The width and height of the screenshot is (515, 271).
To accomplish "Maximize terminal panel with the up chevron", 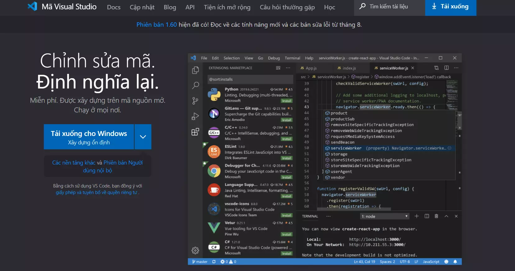I will tap(446, 216).
